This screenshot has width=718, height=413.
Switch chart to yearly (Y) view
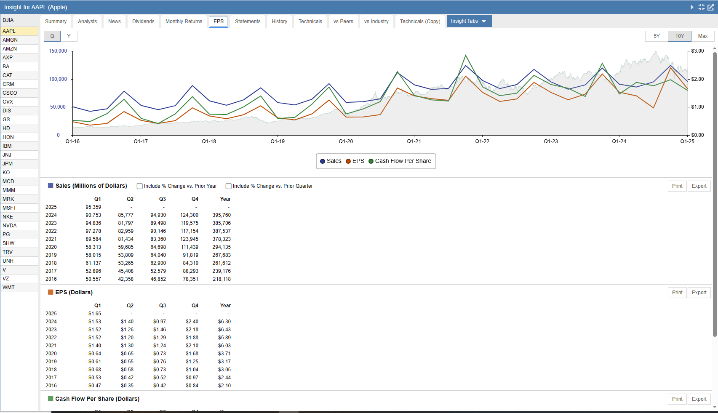[x=69, y=36]
